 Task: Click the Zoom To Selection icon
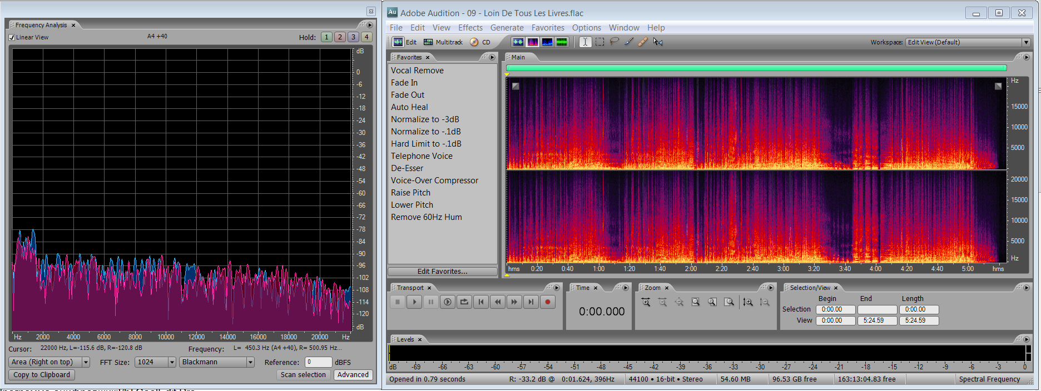pyautogui.click(x=696, y=302)
